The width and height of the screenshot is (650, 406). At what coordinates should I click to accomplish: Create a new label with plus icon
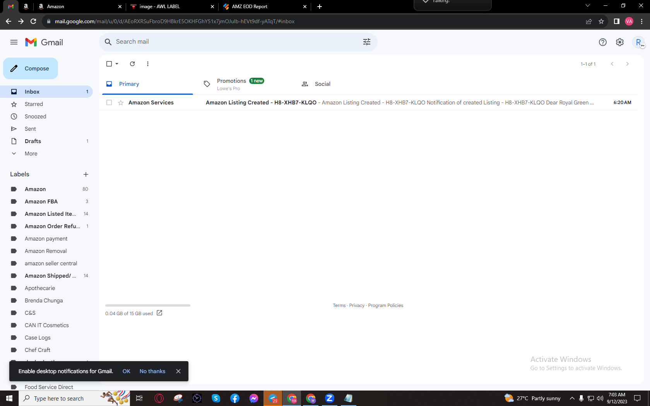coord(86,174)
